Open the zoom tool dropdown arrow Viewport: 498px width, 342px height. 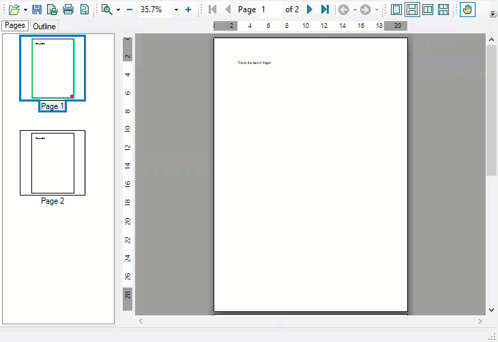pos(118,10)
